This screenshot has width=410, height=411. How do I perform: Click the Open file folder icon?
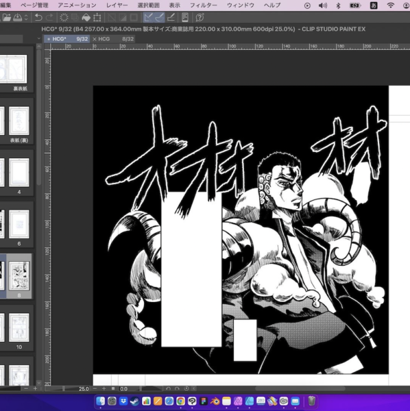pyautogui.click(x=7, y=18)
